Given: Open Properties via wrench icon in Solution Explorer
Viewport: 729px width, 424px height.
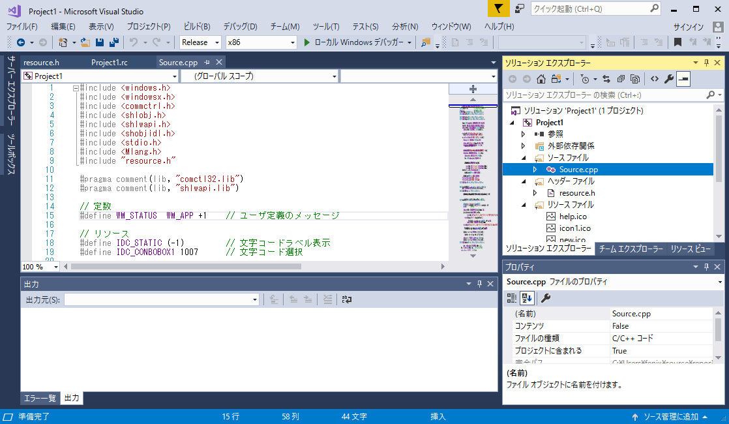Looking at the screenshot, I should point(668,79).
